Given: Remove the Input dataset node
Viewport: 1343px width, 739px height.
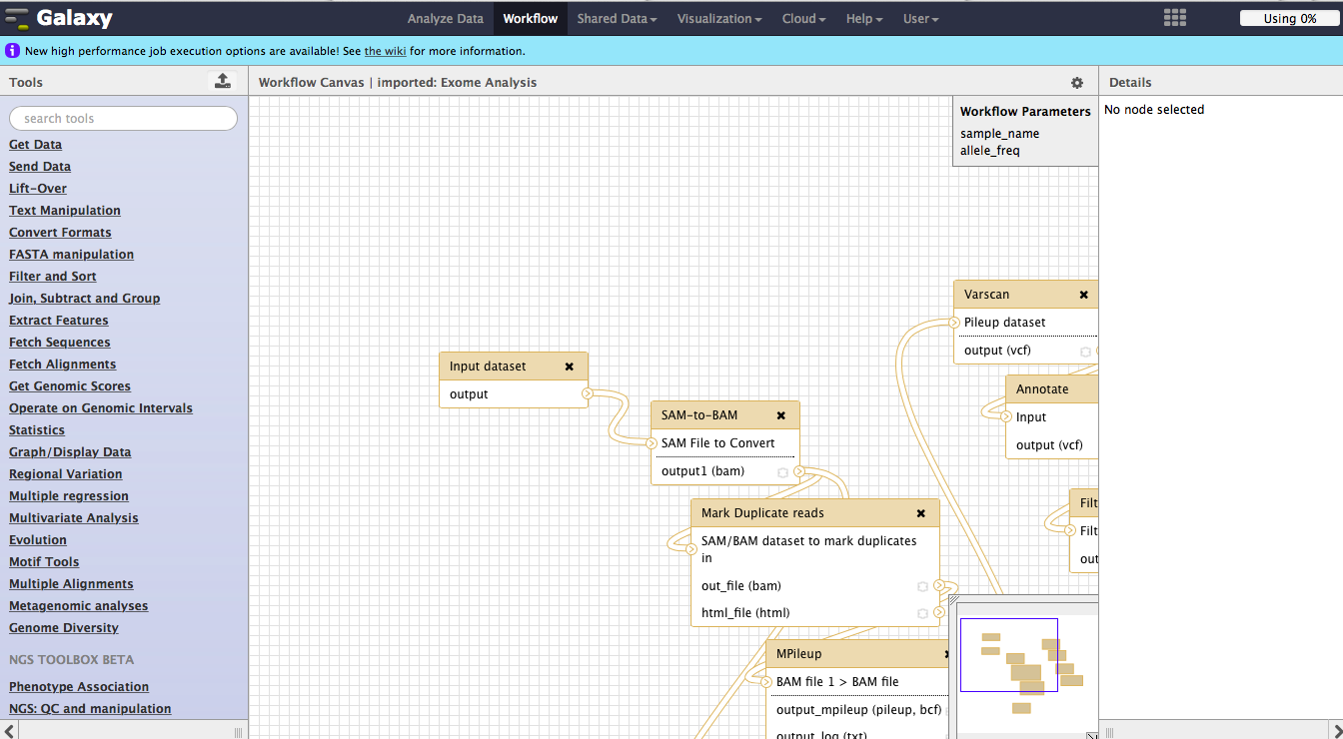Looking at the screenshot, I should pyautogui.click(x=569, y=367).
